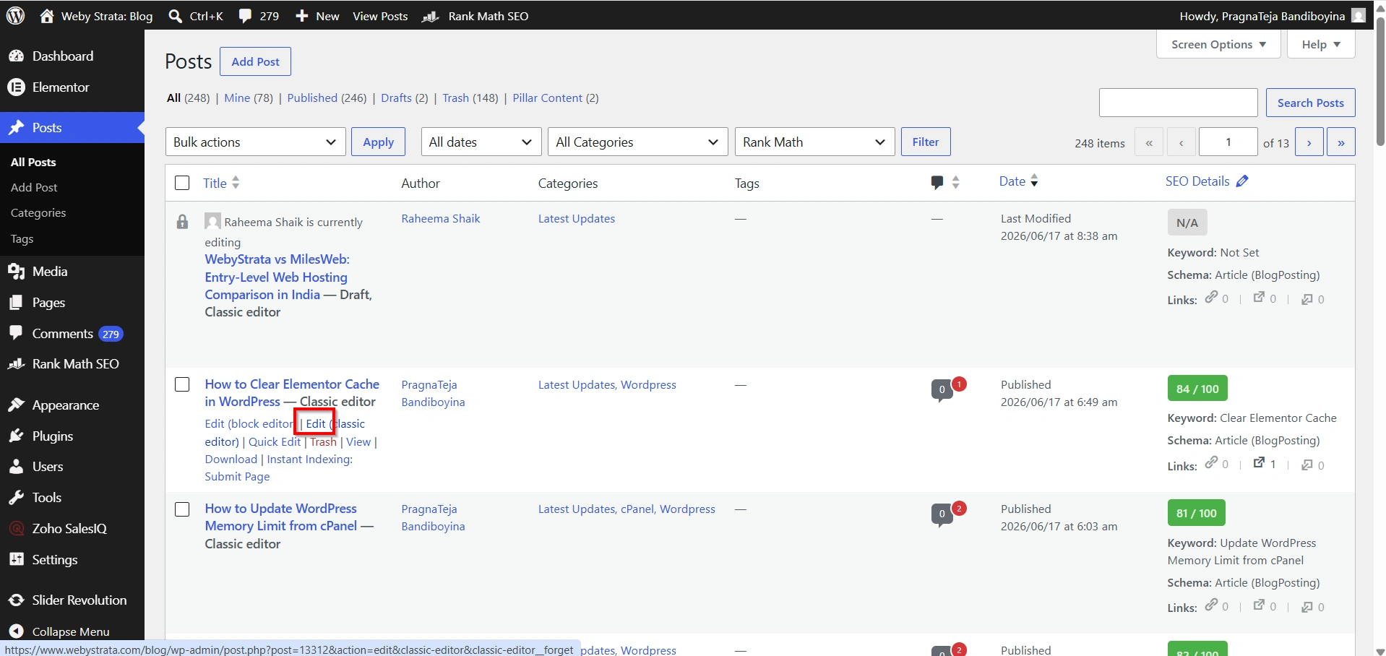Open the WordPress logo menu
The image size is (1386, 656).
pyautogui.click(x=16, y=16)
